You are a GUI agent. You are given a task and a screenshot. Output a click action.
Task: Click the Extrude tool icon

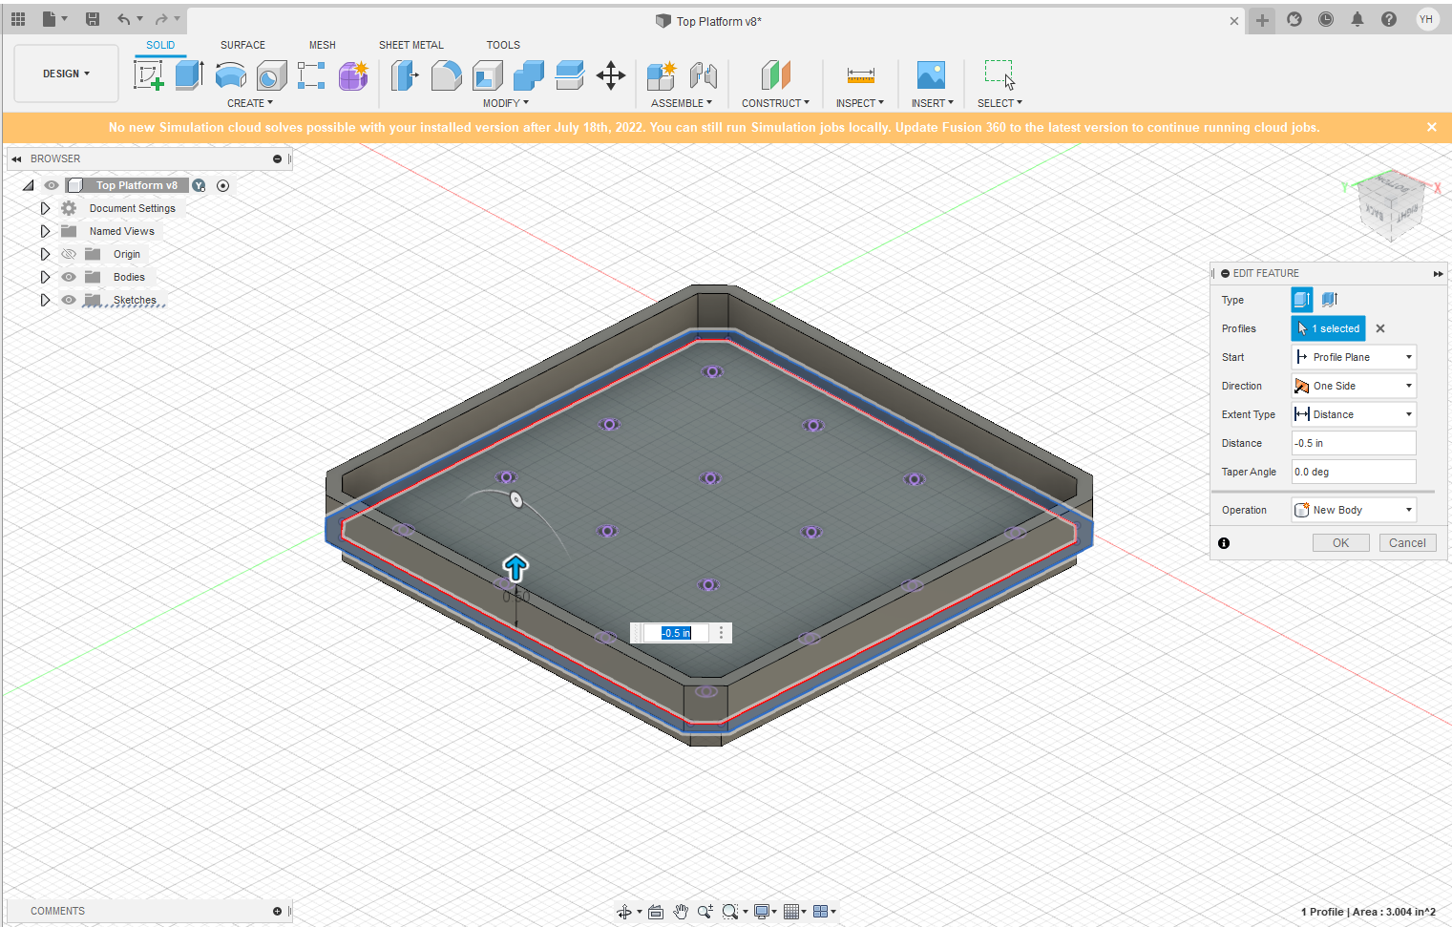pyautogui.click(x=189, y=75)
